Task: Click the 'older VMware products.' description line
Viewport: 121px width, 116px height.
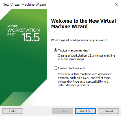Action: 74,85
